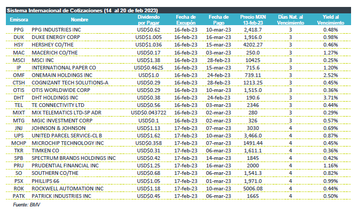Viewport: 358px width, 215px height.
Task: Click PHILLIPS 66 name cell
Action: [45, 181]
